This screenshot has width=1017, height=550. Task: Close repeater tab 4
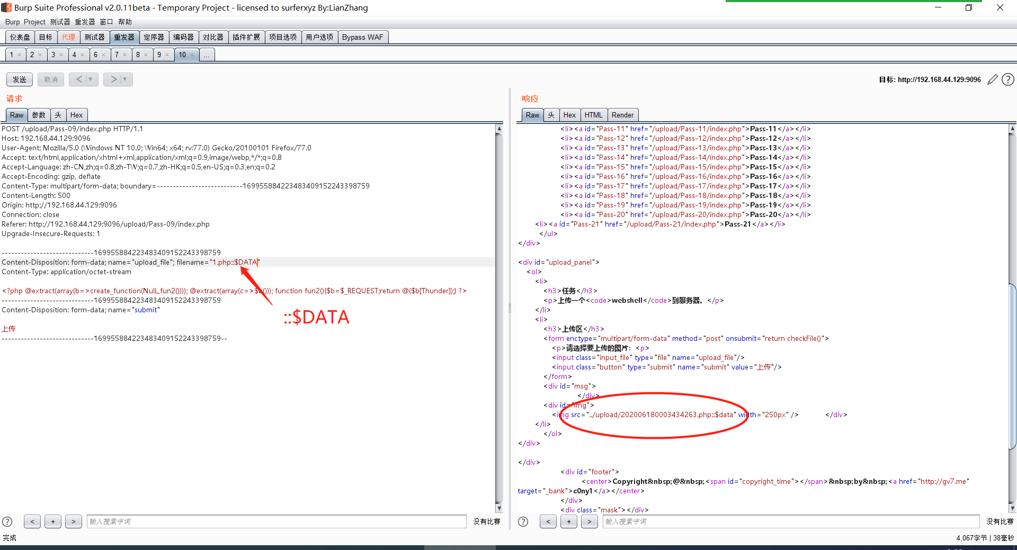[x=82, y=55]
